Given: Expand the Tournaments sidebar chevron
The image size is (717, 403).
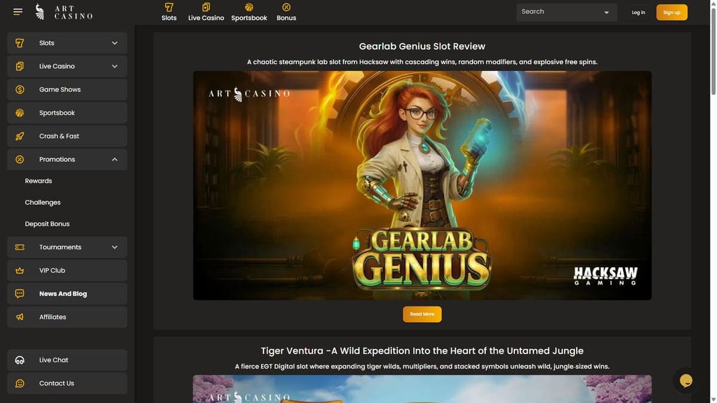Looking at the screenshot, I should [115, 247].
